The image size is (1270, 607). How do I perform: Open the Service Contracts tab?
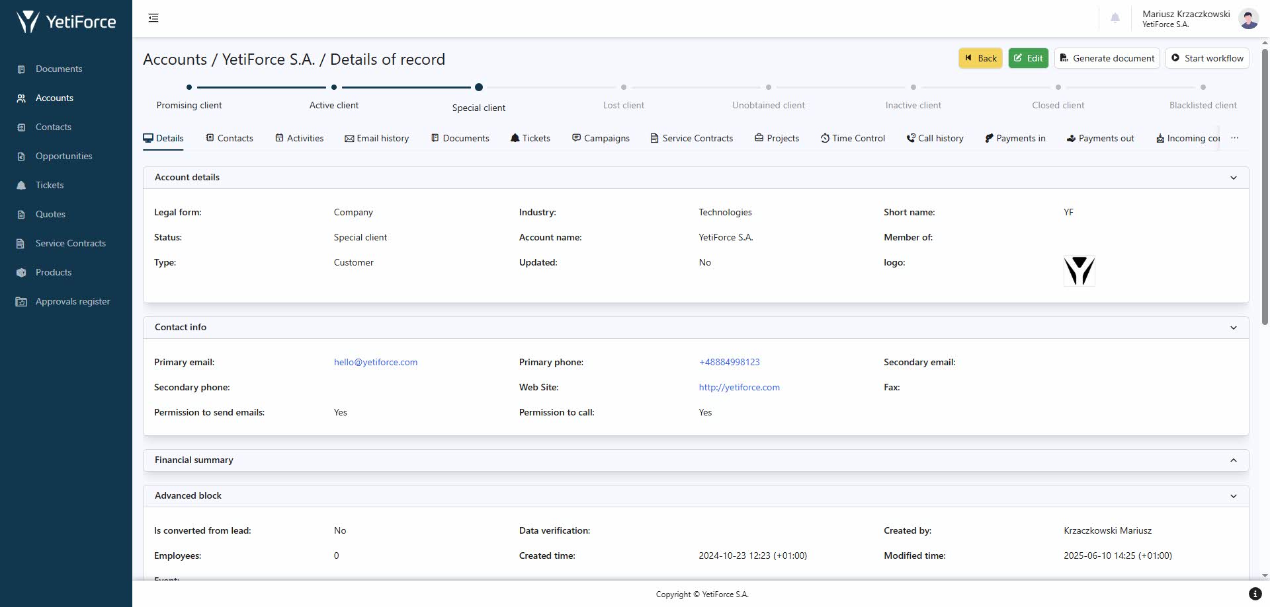(x=691, y=138)
